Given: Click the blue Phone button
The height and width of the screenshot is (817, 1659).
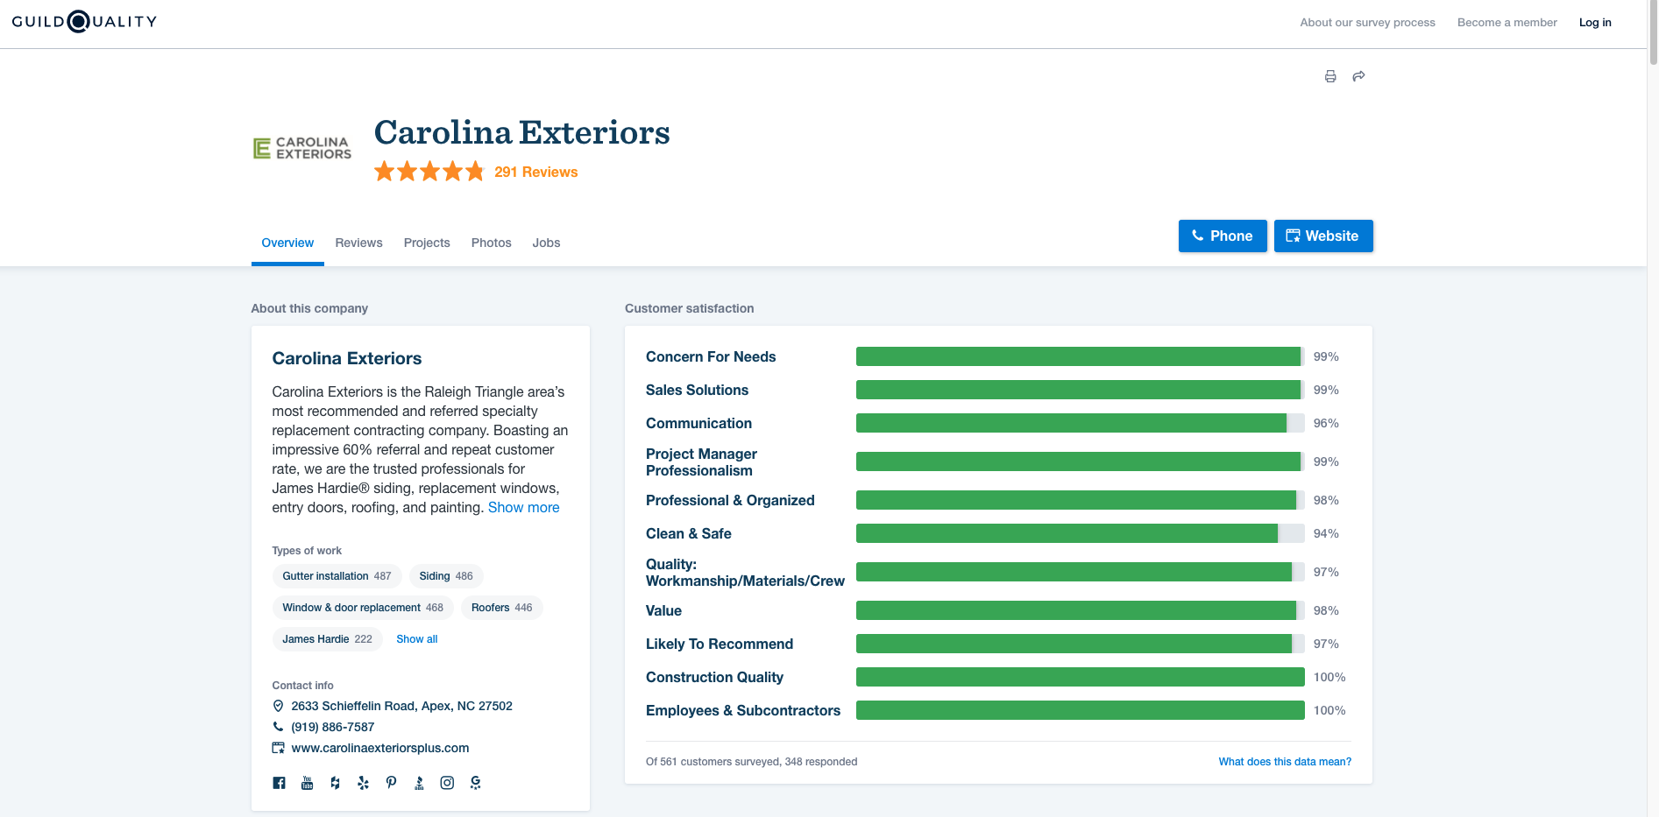Looking at the screenshot, I should click(x=1223, y=236).
